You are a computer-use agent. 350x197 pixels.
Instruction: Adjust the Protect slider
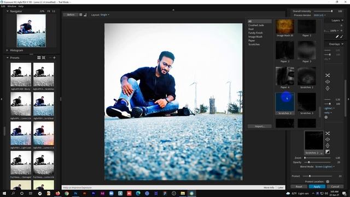point(317,176)
